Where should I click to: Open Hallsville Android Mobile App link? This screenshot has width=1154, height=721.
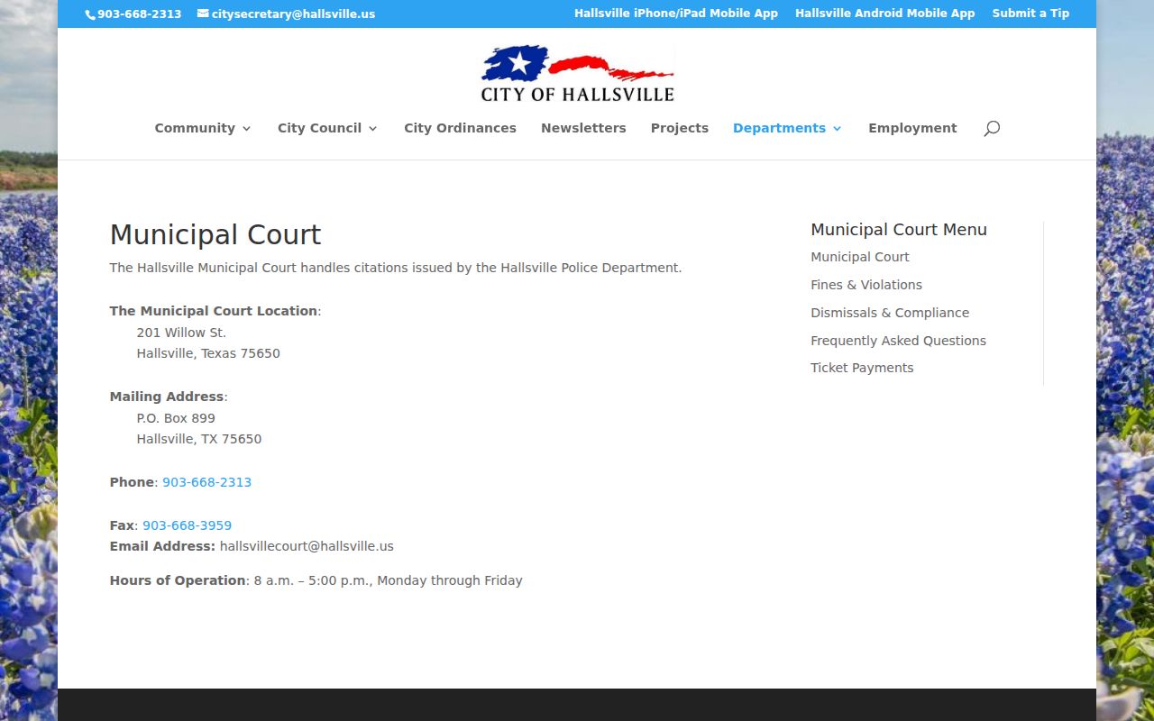[884, 14]
